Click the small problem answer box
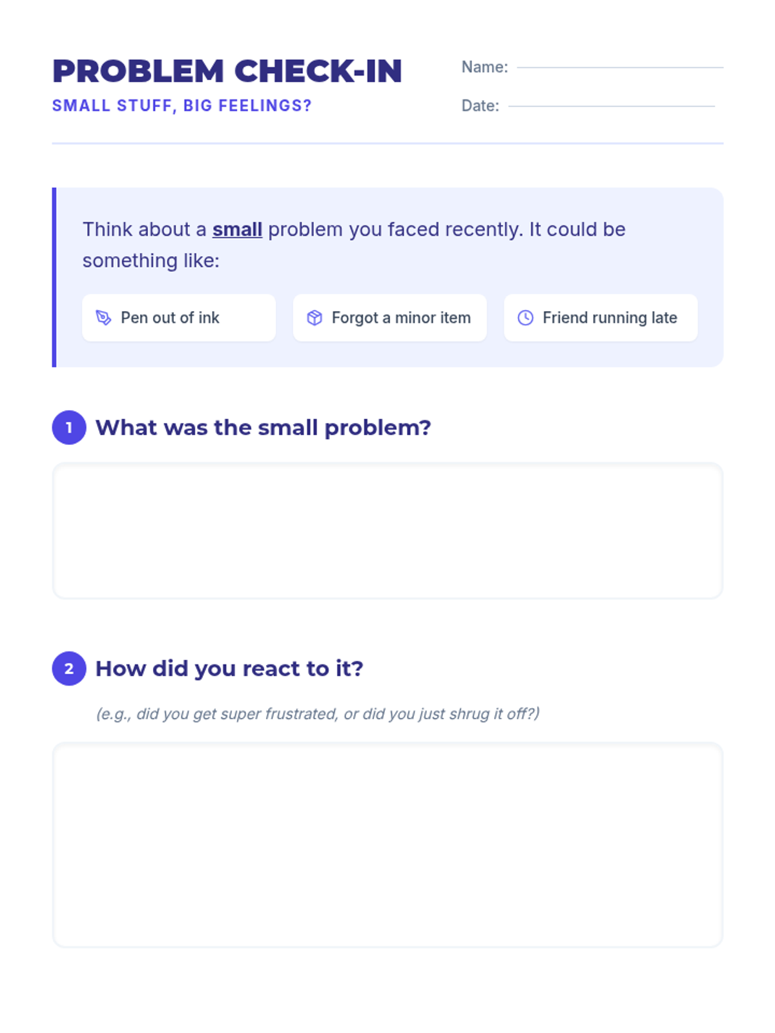This screenshot has width=775, height=1033. click(387, 531)
